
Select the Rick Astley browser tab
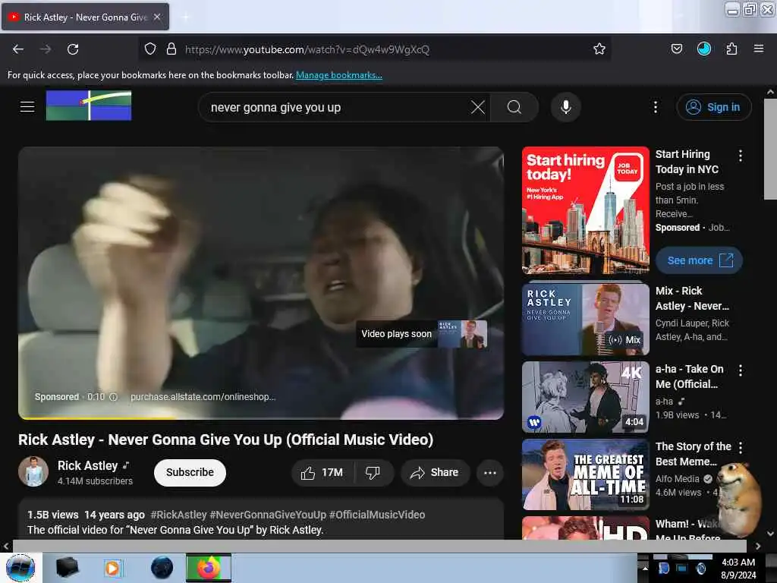point(85,17)
